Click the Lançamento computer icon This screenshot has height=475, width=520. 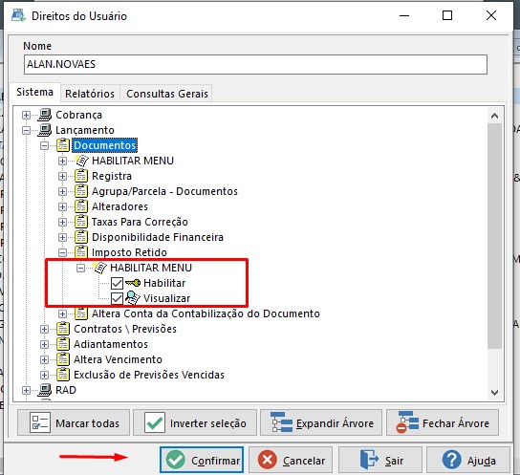(45, 130)
